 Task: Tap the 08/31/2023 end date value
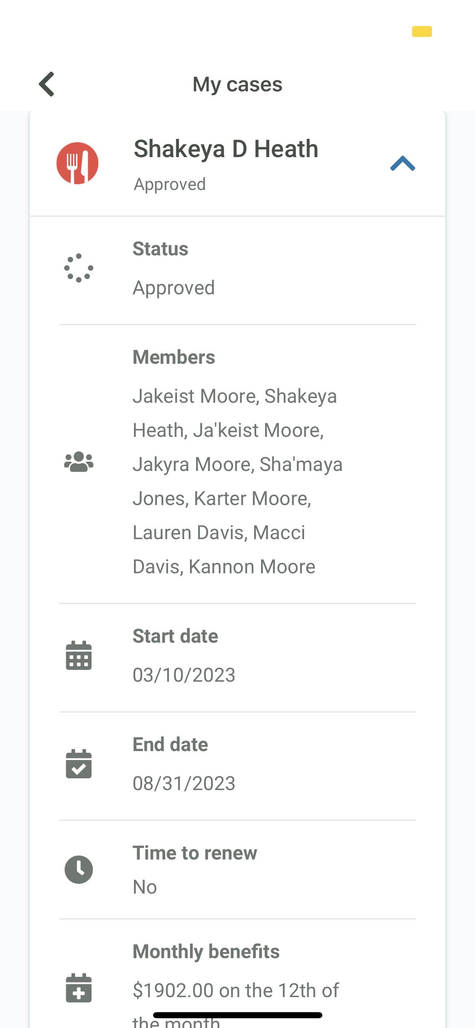tap(184, 783)
